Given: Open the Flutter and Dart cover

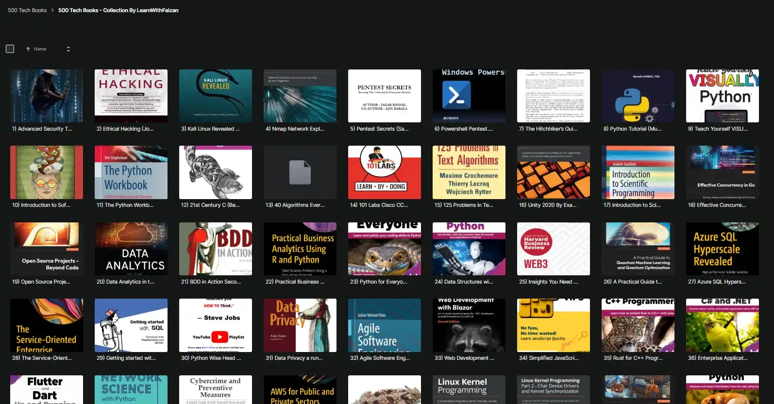Looking at the screenshot, I should (47, 389).
